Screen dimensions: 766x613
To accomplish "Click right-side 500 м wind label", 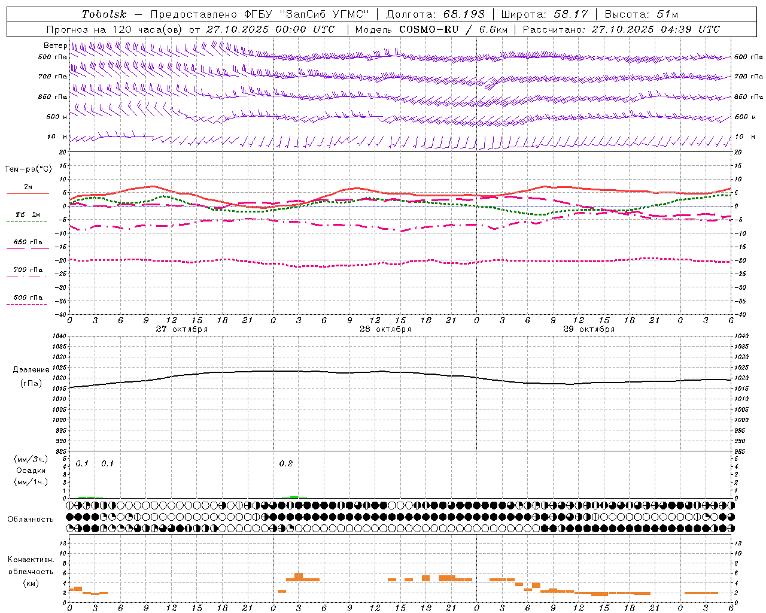I will pos(745,117).
